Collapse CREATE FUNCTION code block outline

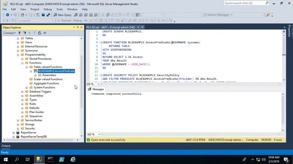tap(101, 42)
